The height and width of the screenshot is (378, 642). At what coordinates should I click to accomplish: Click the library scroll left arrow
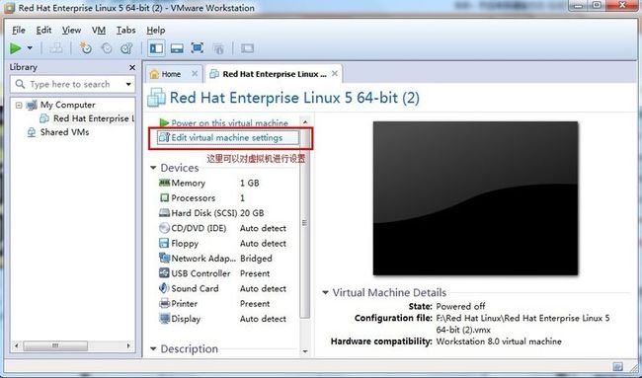pos(17,346)
